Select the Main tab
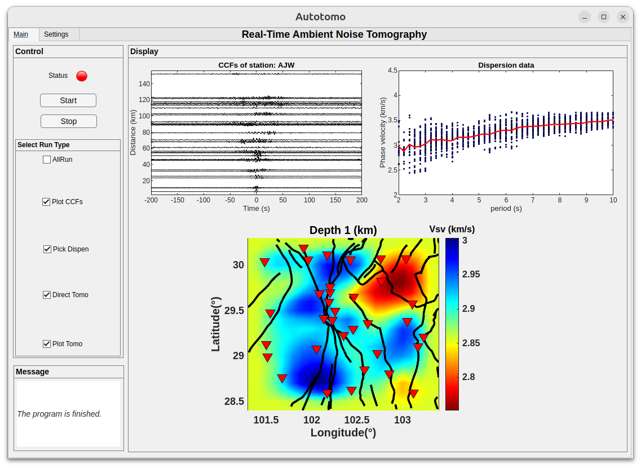 tap(21, 34)
